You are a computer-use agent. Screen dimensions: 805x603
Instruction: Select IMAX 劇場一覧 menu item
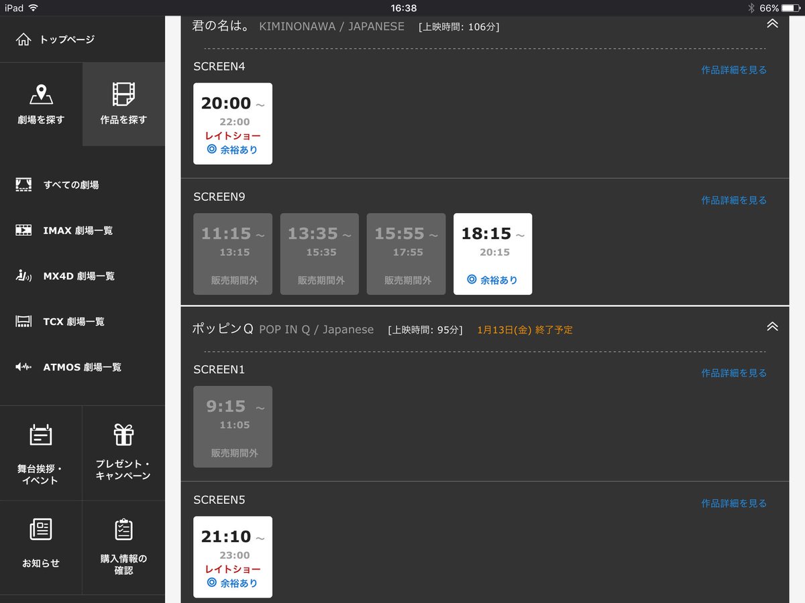[x=78, y=230]
